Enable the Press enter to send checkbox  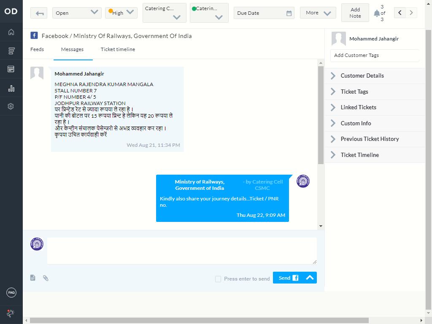[x=218, y=279]
